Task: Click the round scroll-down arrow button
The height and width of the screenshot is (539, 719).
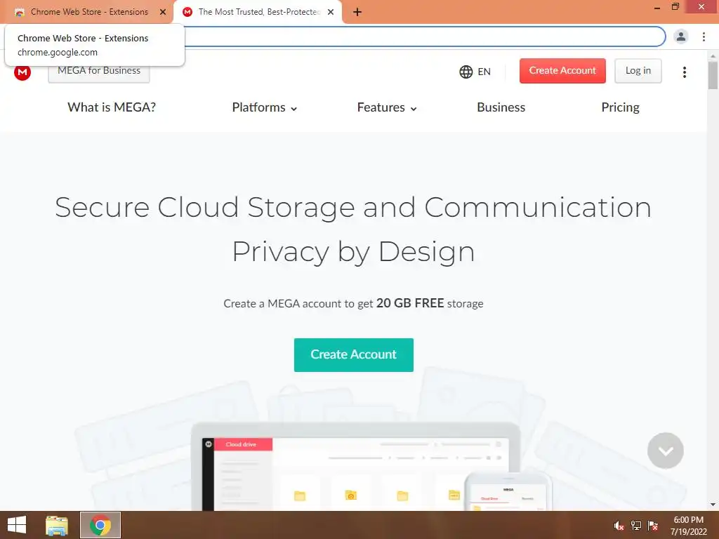Action: pos(666,451)
